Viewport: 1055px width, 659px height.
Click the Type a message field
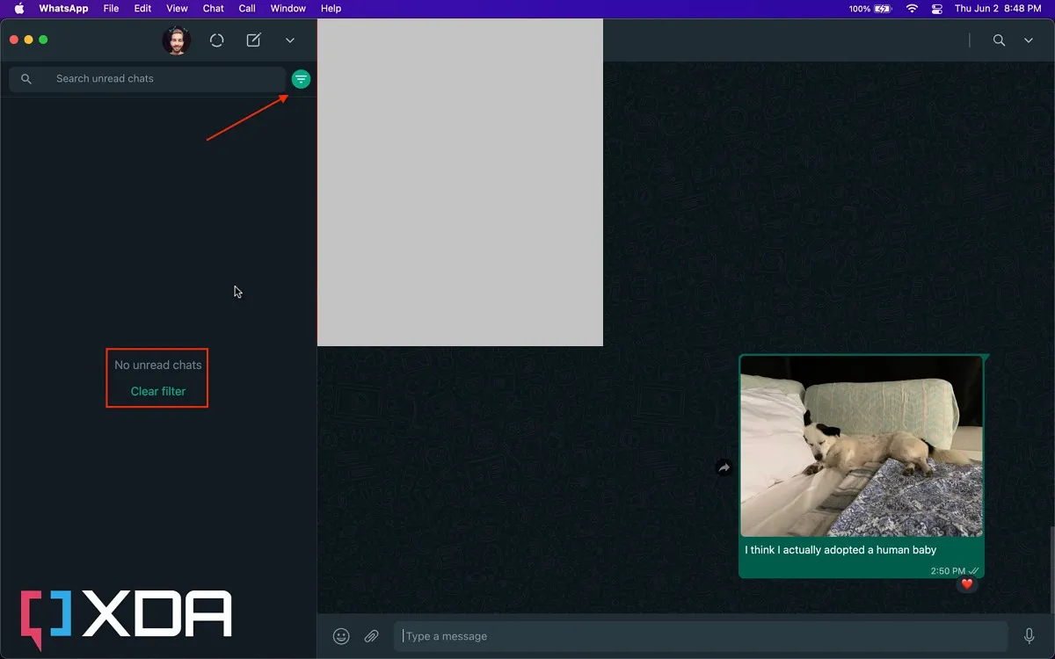tap(699, 636)
